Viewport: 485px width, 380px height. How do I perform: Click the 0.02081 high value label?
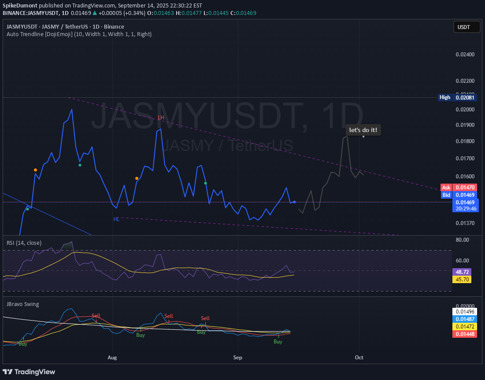pos(464,97)
